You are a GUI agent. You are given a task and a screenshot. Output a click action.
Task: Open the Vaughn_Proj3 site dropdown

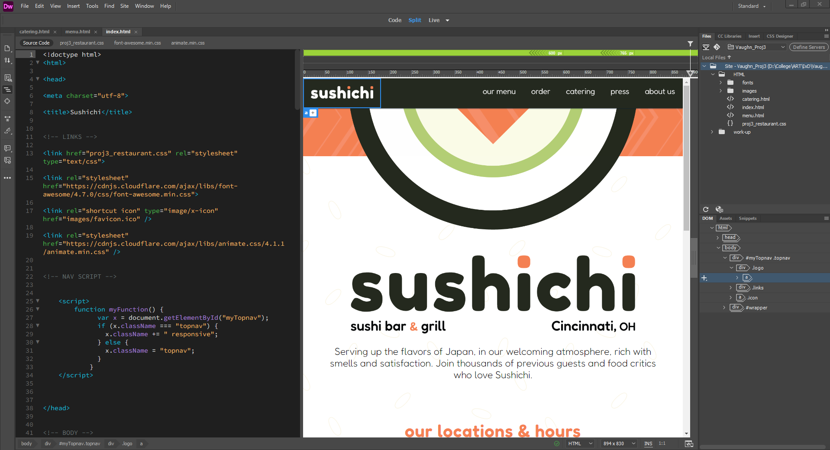click(x=756, y=47)
